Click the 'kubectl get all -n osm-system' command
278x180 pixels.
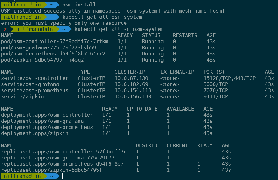pos(119,29)
